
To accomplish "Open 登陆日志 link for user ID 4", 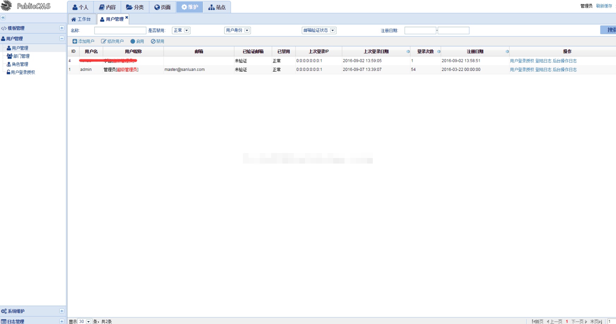I will click(543, 61).
